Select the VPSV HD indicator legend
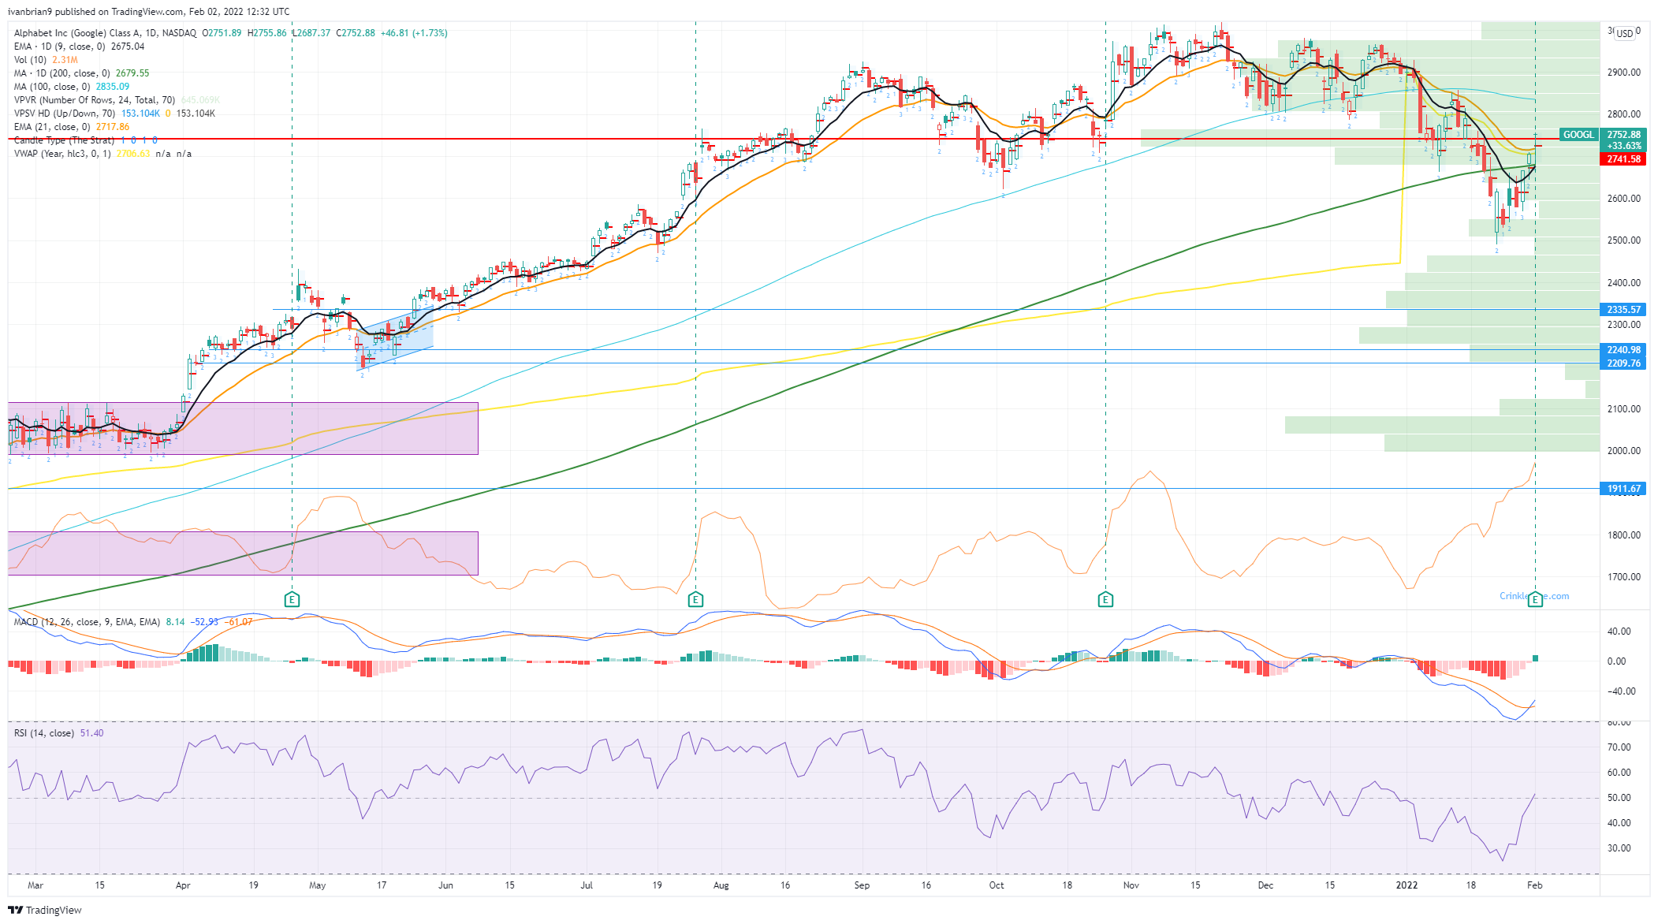This screenshot has height=924, width=1658. [x=114, y=114]
